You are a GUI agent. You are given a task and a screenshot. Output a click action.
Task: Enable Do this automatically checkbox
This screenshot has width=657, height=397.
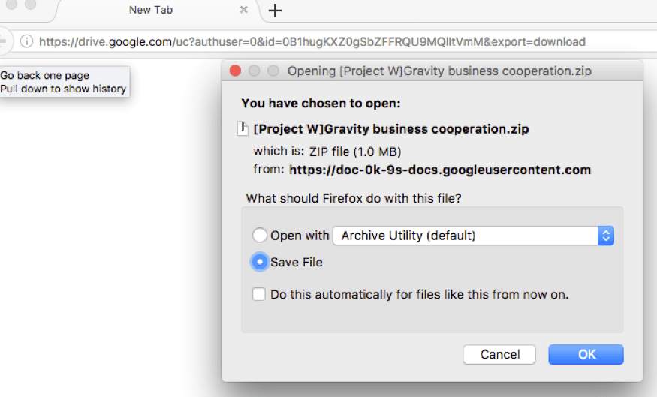coord(259,295)
